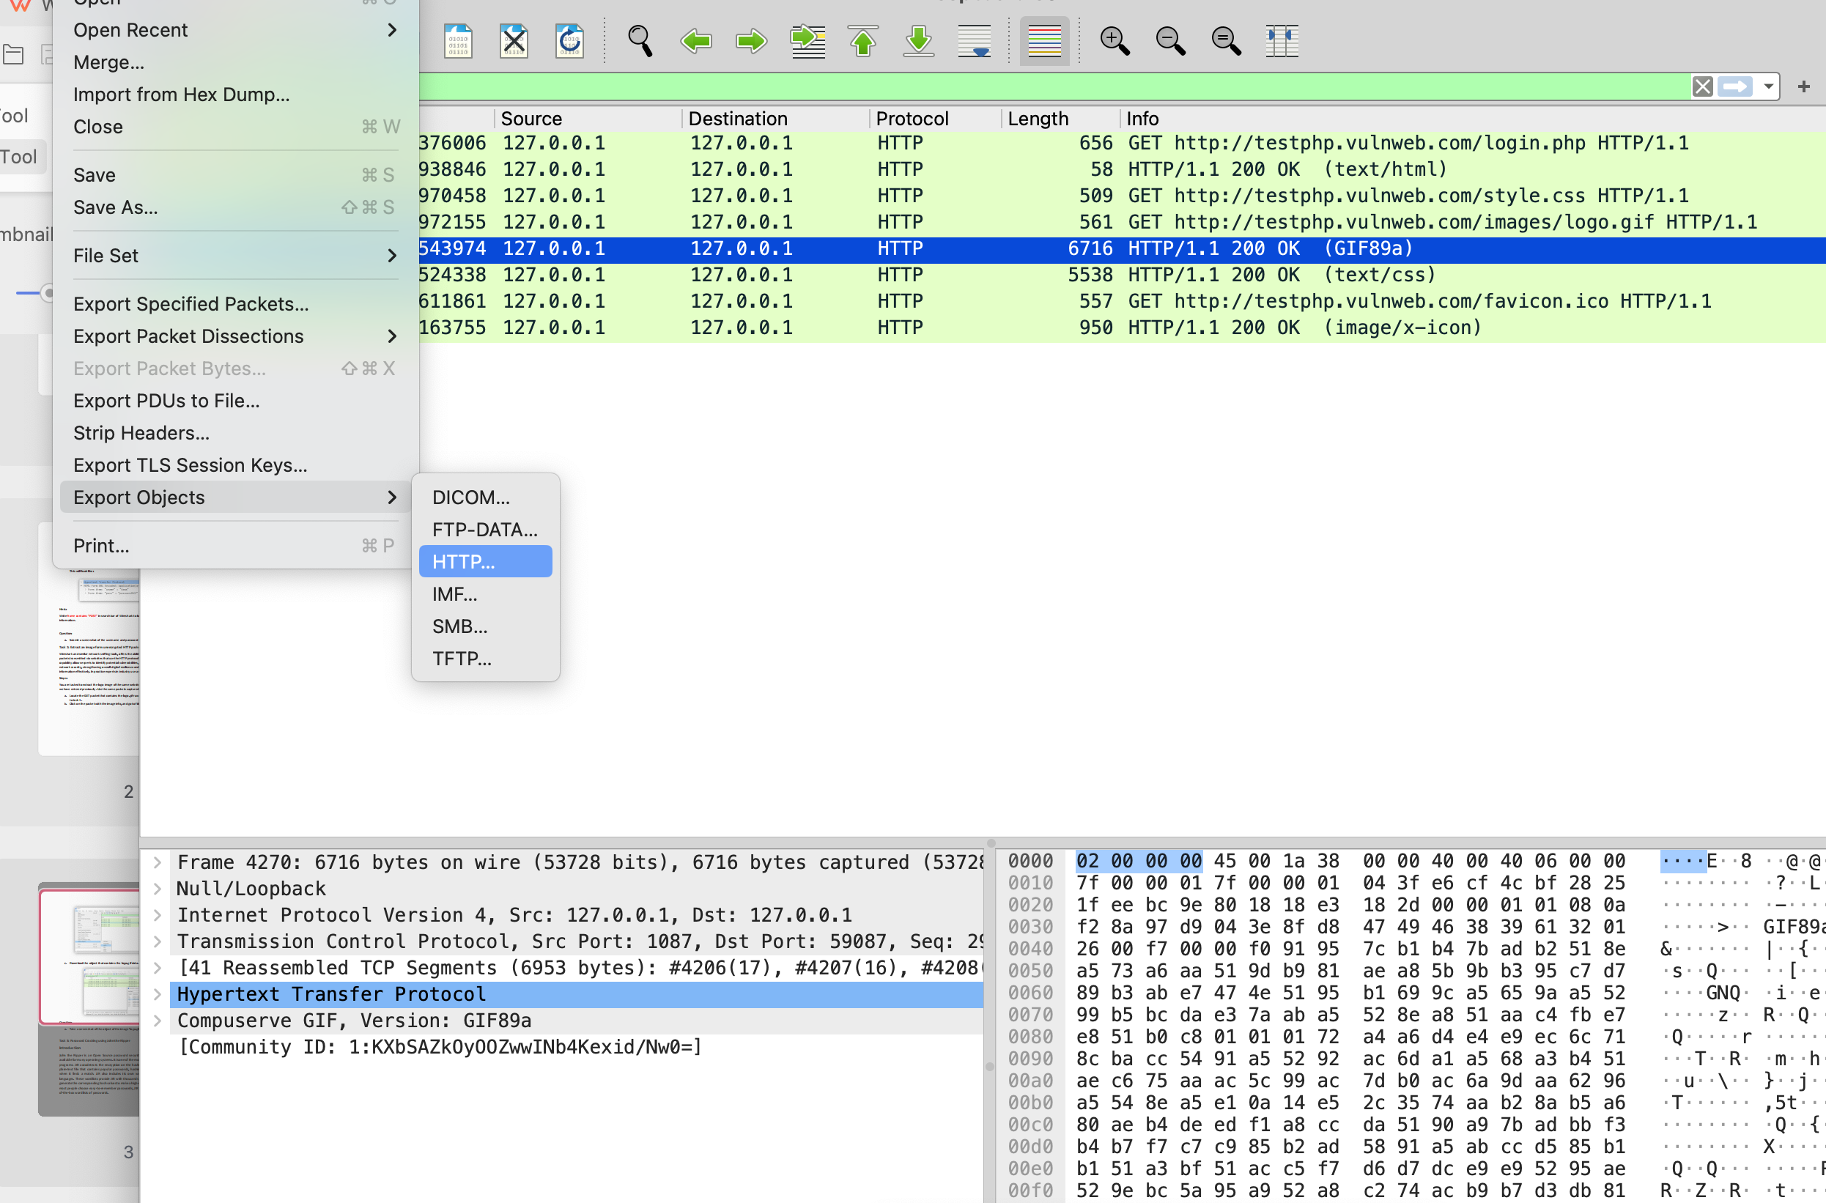This screenshot has width=1826, height=1203.
Task: Select Import from Hex Dump...
Action: coord(235,95)
